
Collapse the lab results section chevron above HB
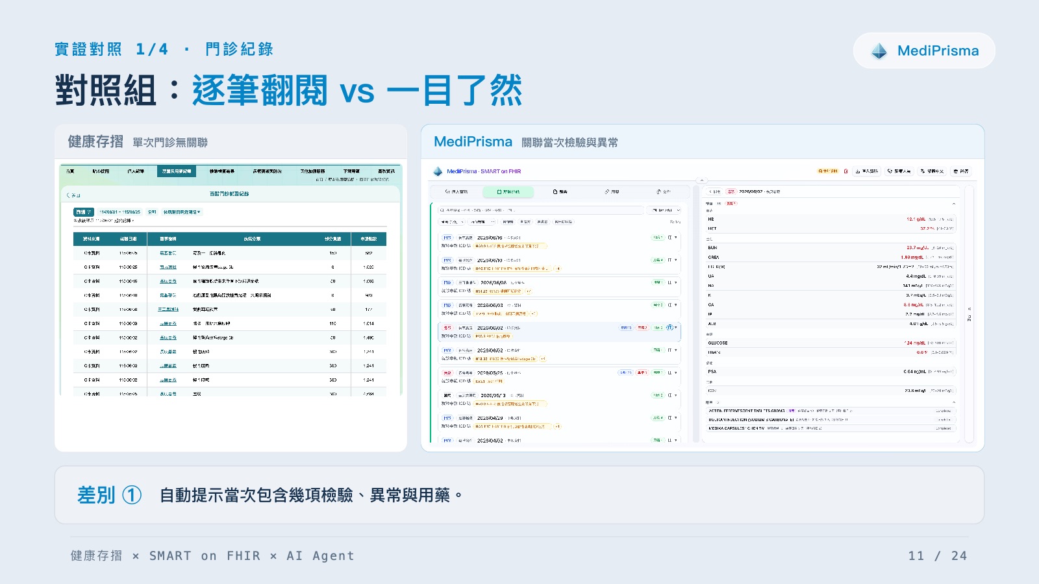click(x=954, y=204)
